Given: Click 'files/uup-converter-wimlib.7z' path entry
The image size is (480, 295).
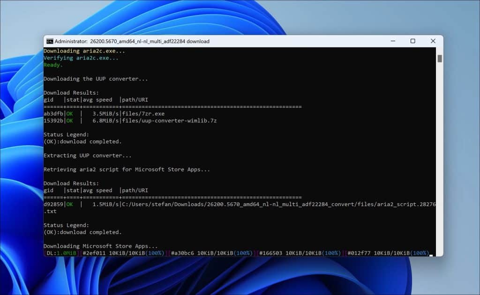Looking at the screenshot, I should click(169, 121).
